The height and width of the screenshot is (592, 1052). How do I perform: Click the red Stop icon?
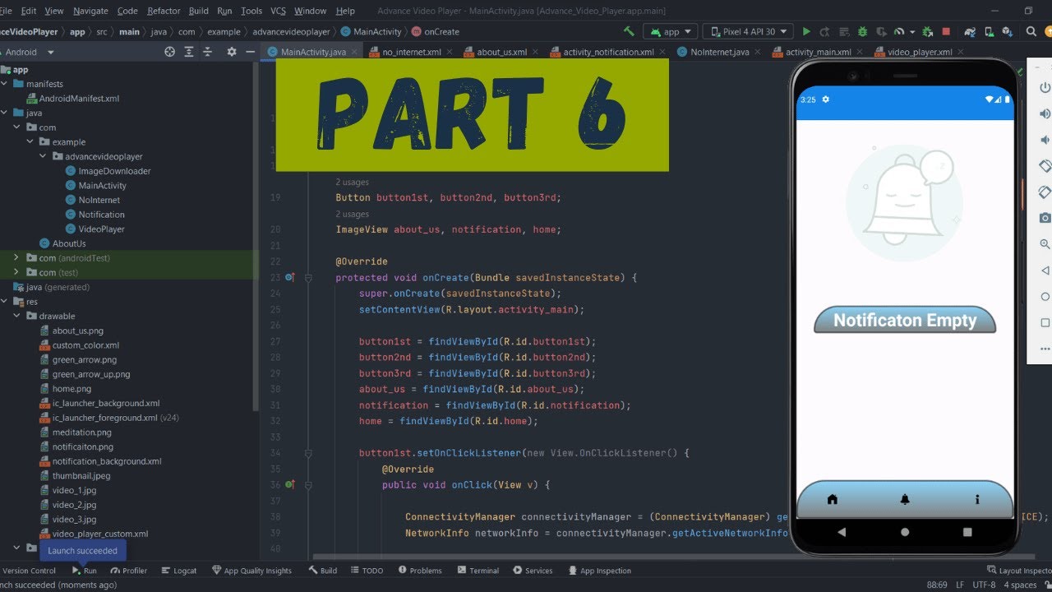pos(946,31)
